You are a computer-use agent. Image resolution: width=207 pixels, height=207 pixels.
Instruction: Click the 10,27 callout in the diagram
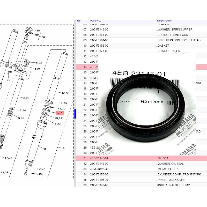(x=41, y=169)
